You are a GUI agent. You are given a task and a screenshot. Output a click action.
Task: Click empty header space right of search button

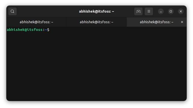click(x=47, y=11)
